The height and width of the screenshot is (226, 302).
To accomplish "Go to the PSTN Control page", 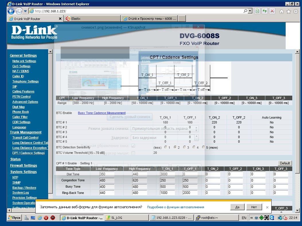I will (22, 97).
